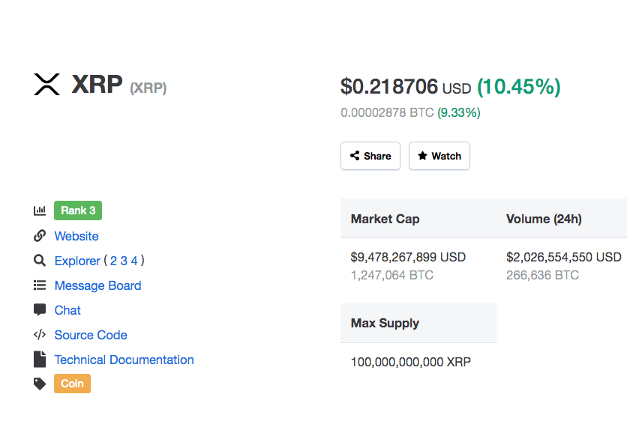Click the $9,478,267,899 USD market cap value
This screenshot has height=433, width=627.
(408, 257)
